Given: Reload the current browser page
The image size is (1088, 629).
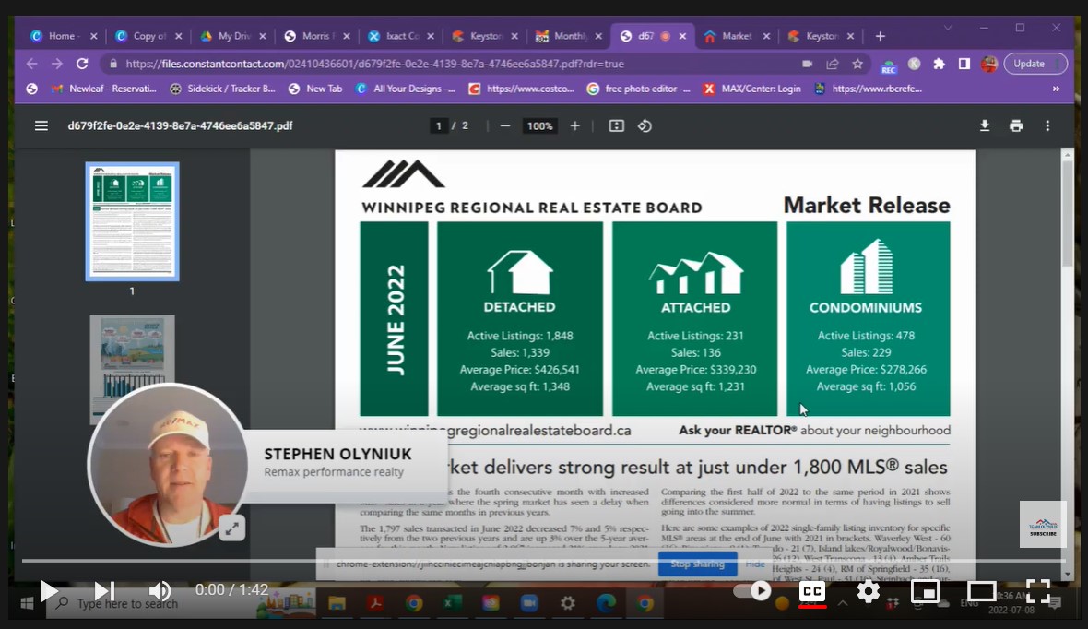Looking at the screenshot, I should (82, 64).
